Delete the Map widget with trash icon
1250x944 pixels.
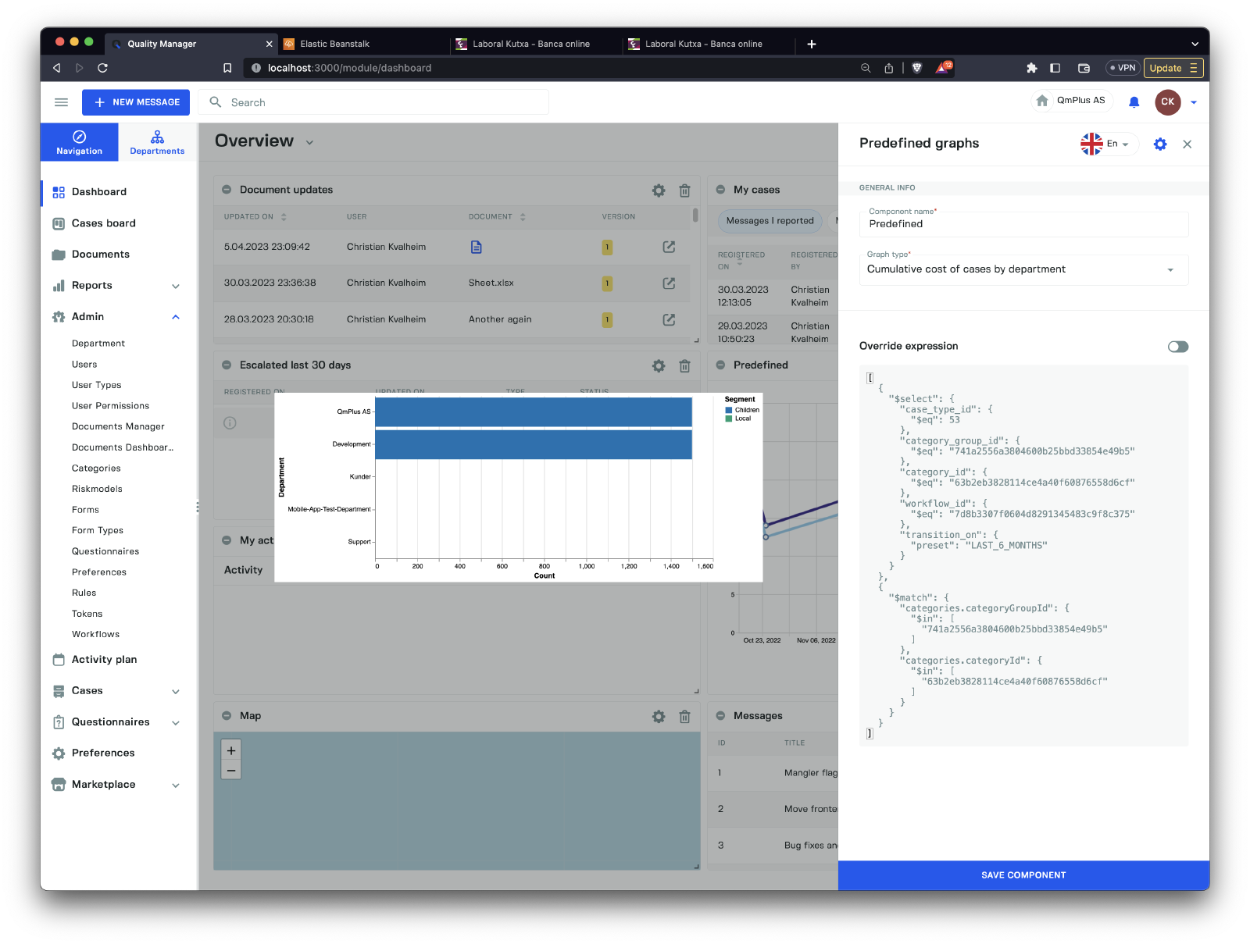684,716
